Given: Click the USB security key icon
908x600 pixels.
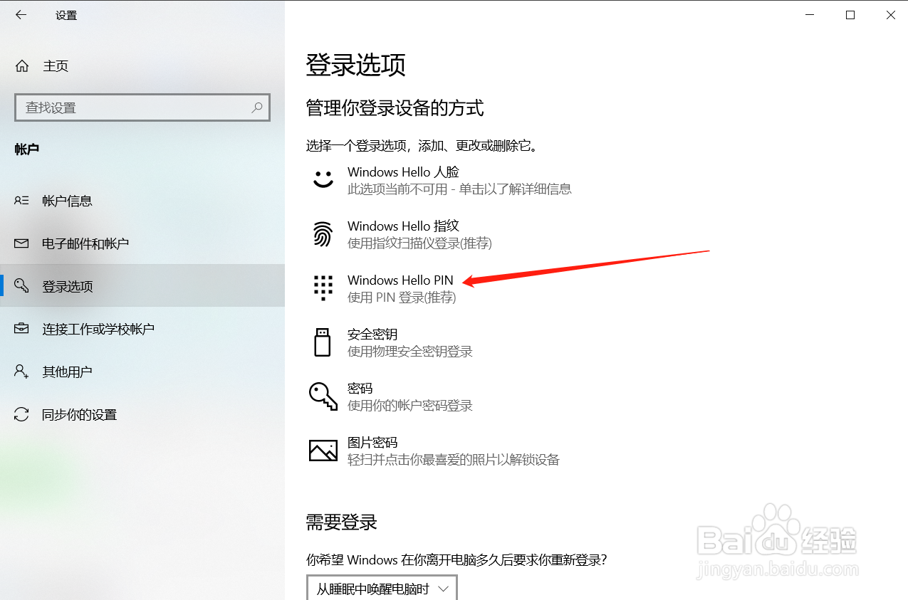Looking at the screenshot, I should tap(323, 342).
